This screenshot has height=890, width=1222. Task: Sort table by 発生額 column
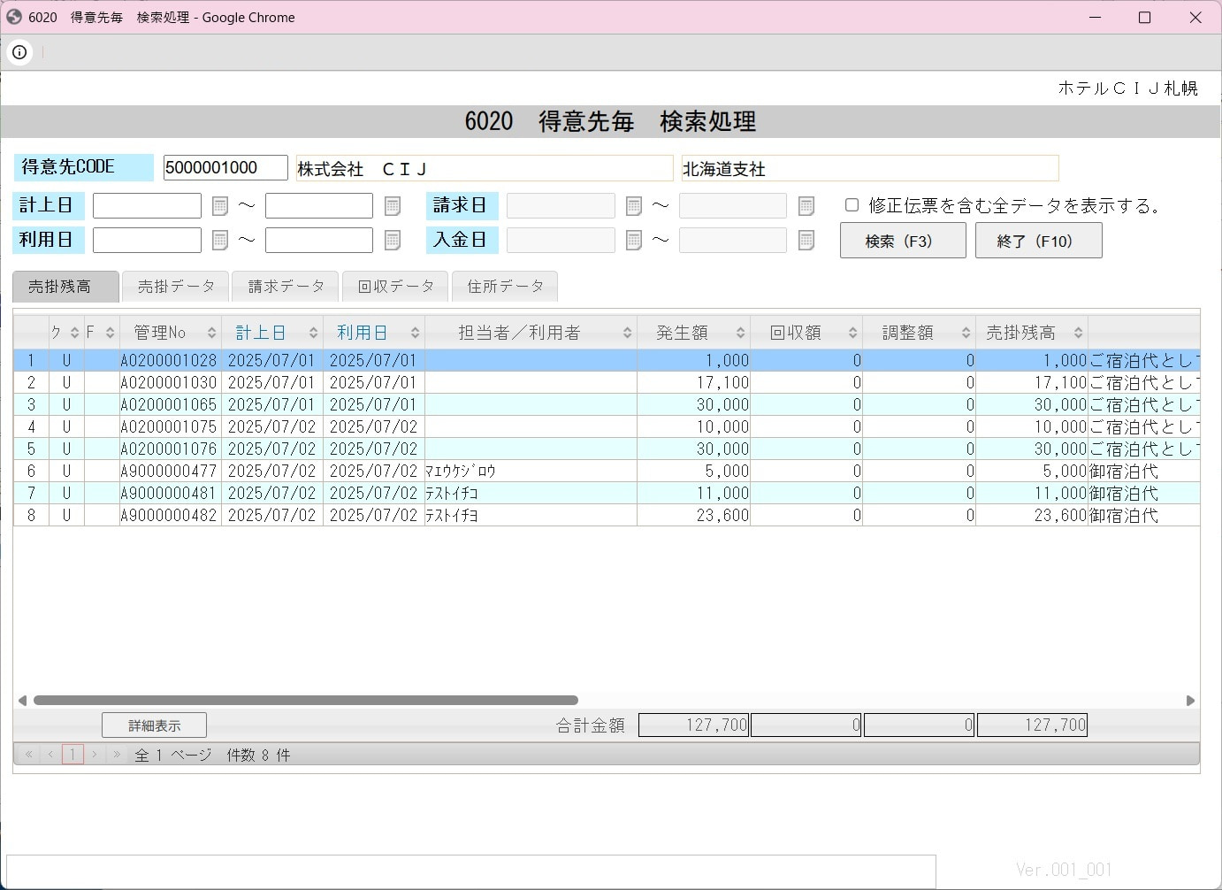click(x=693, y=333)
